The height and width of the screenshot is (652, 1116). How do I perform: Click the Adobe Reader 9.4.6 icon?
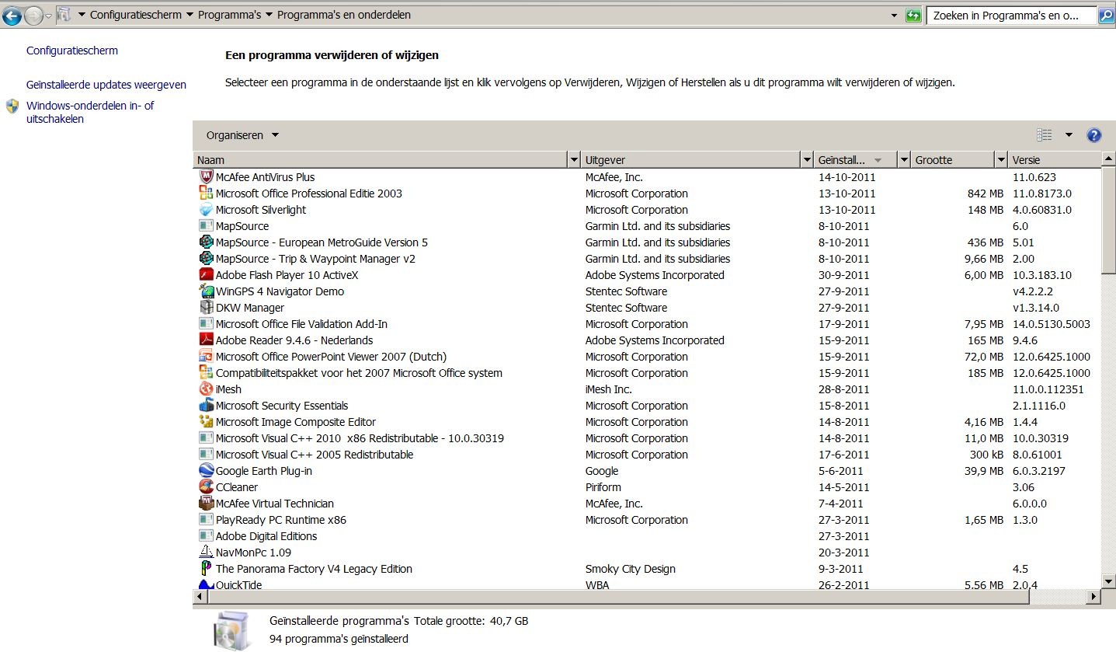pos(206,340)
